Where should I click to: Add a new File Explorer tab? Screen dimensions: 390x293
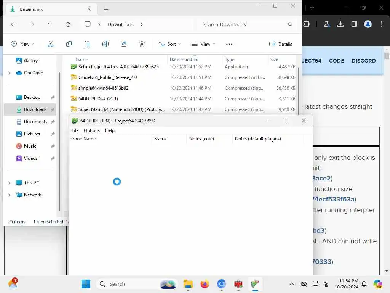pyautogui.click(x=106, y=10)
